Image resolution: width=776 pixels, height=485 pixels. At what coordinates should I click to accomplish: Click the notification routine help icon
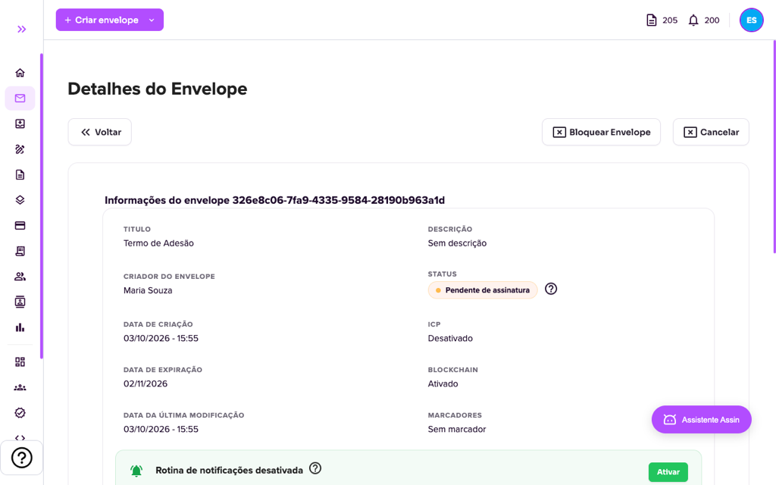coord(315,468)
